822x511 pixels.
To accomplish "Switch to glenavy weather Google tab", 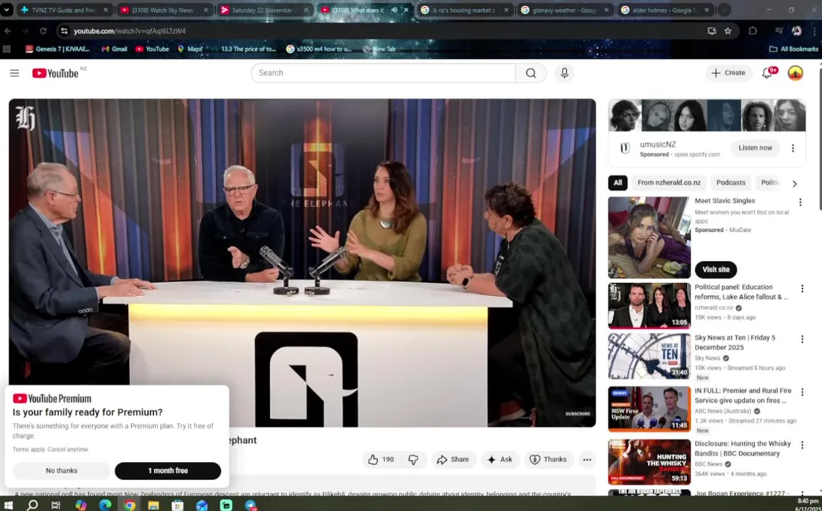I will (x=565, y=10).
